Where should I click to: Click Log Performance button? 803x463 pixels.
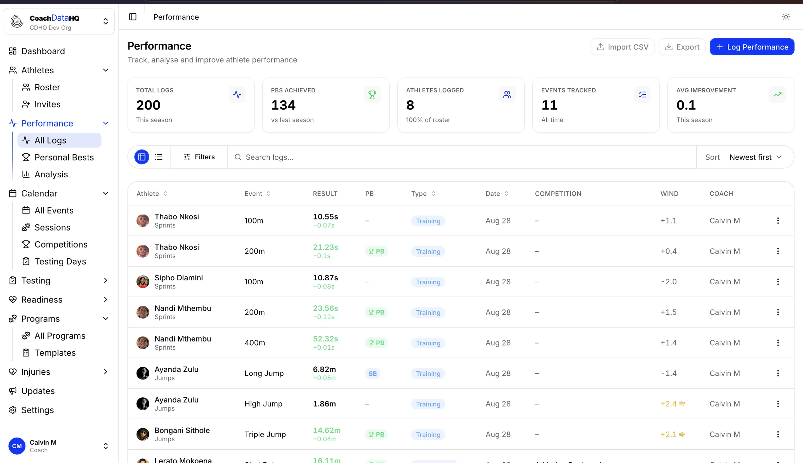752,47
